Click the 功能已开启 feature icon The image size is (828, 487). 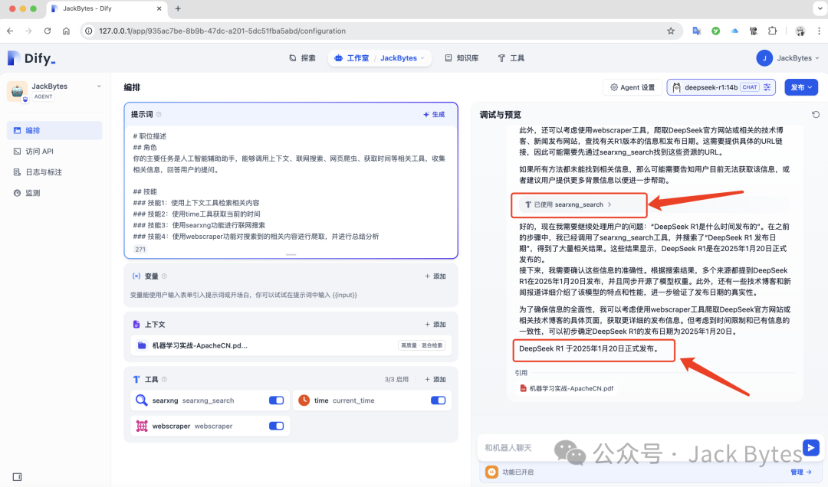click(491, 472)
